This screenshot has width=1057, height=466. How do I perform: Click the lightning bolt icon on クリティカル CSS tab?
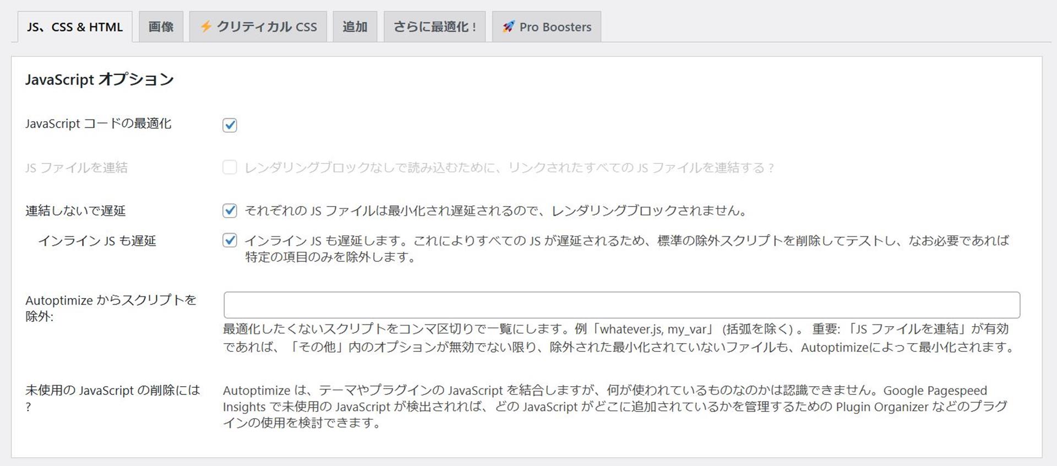(x=206, y=26)
